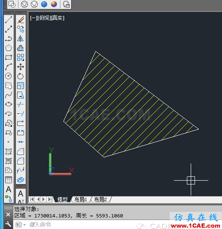222x229 pixels.
Task: Switch to the 布局2 layout tab
Action: (100, 199)
